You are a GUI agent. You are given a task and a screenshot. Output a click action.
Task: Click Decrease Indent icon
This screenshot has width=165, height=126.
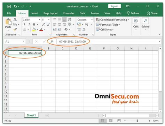tap(55, 30)
